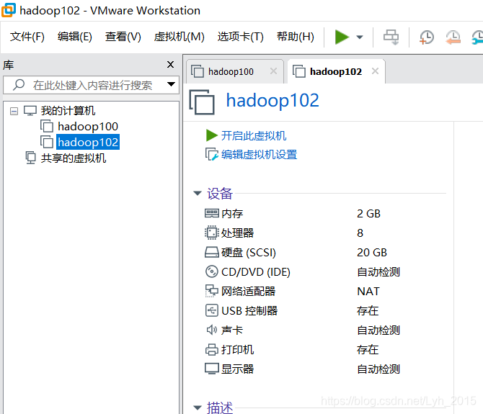The image size is (483, 414).
Task: Open the 文件(F) menu
Action: click(x=27, y=37)
